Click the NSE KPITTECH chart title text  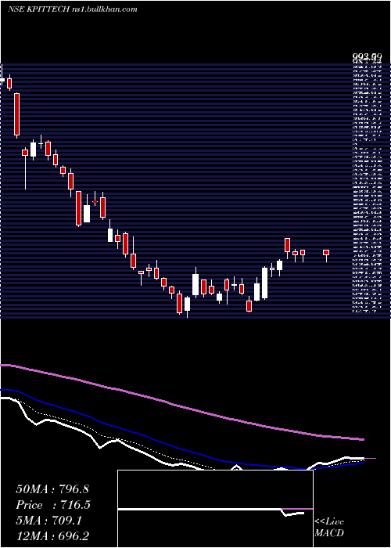coord(72,9)
